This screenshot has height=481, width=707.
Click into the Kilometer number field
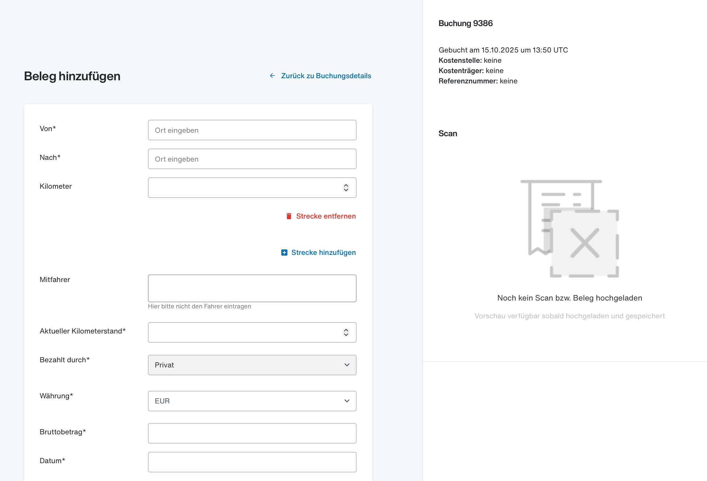coord(252,188)
